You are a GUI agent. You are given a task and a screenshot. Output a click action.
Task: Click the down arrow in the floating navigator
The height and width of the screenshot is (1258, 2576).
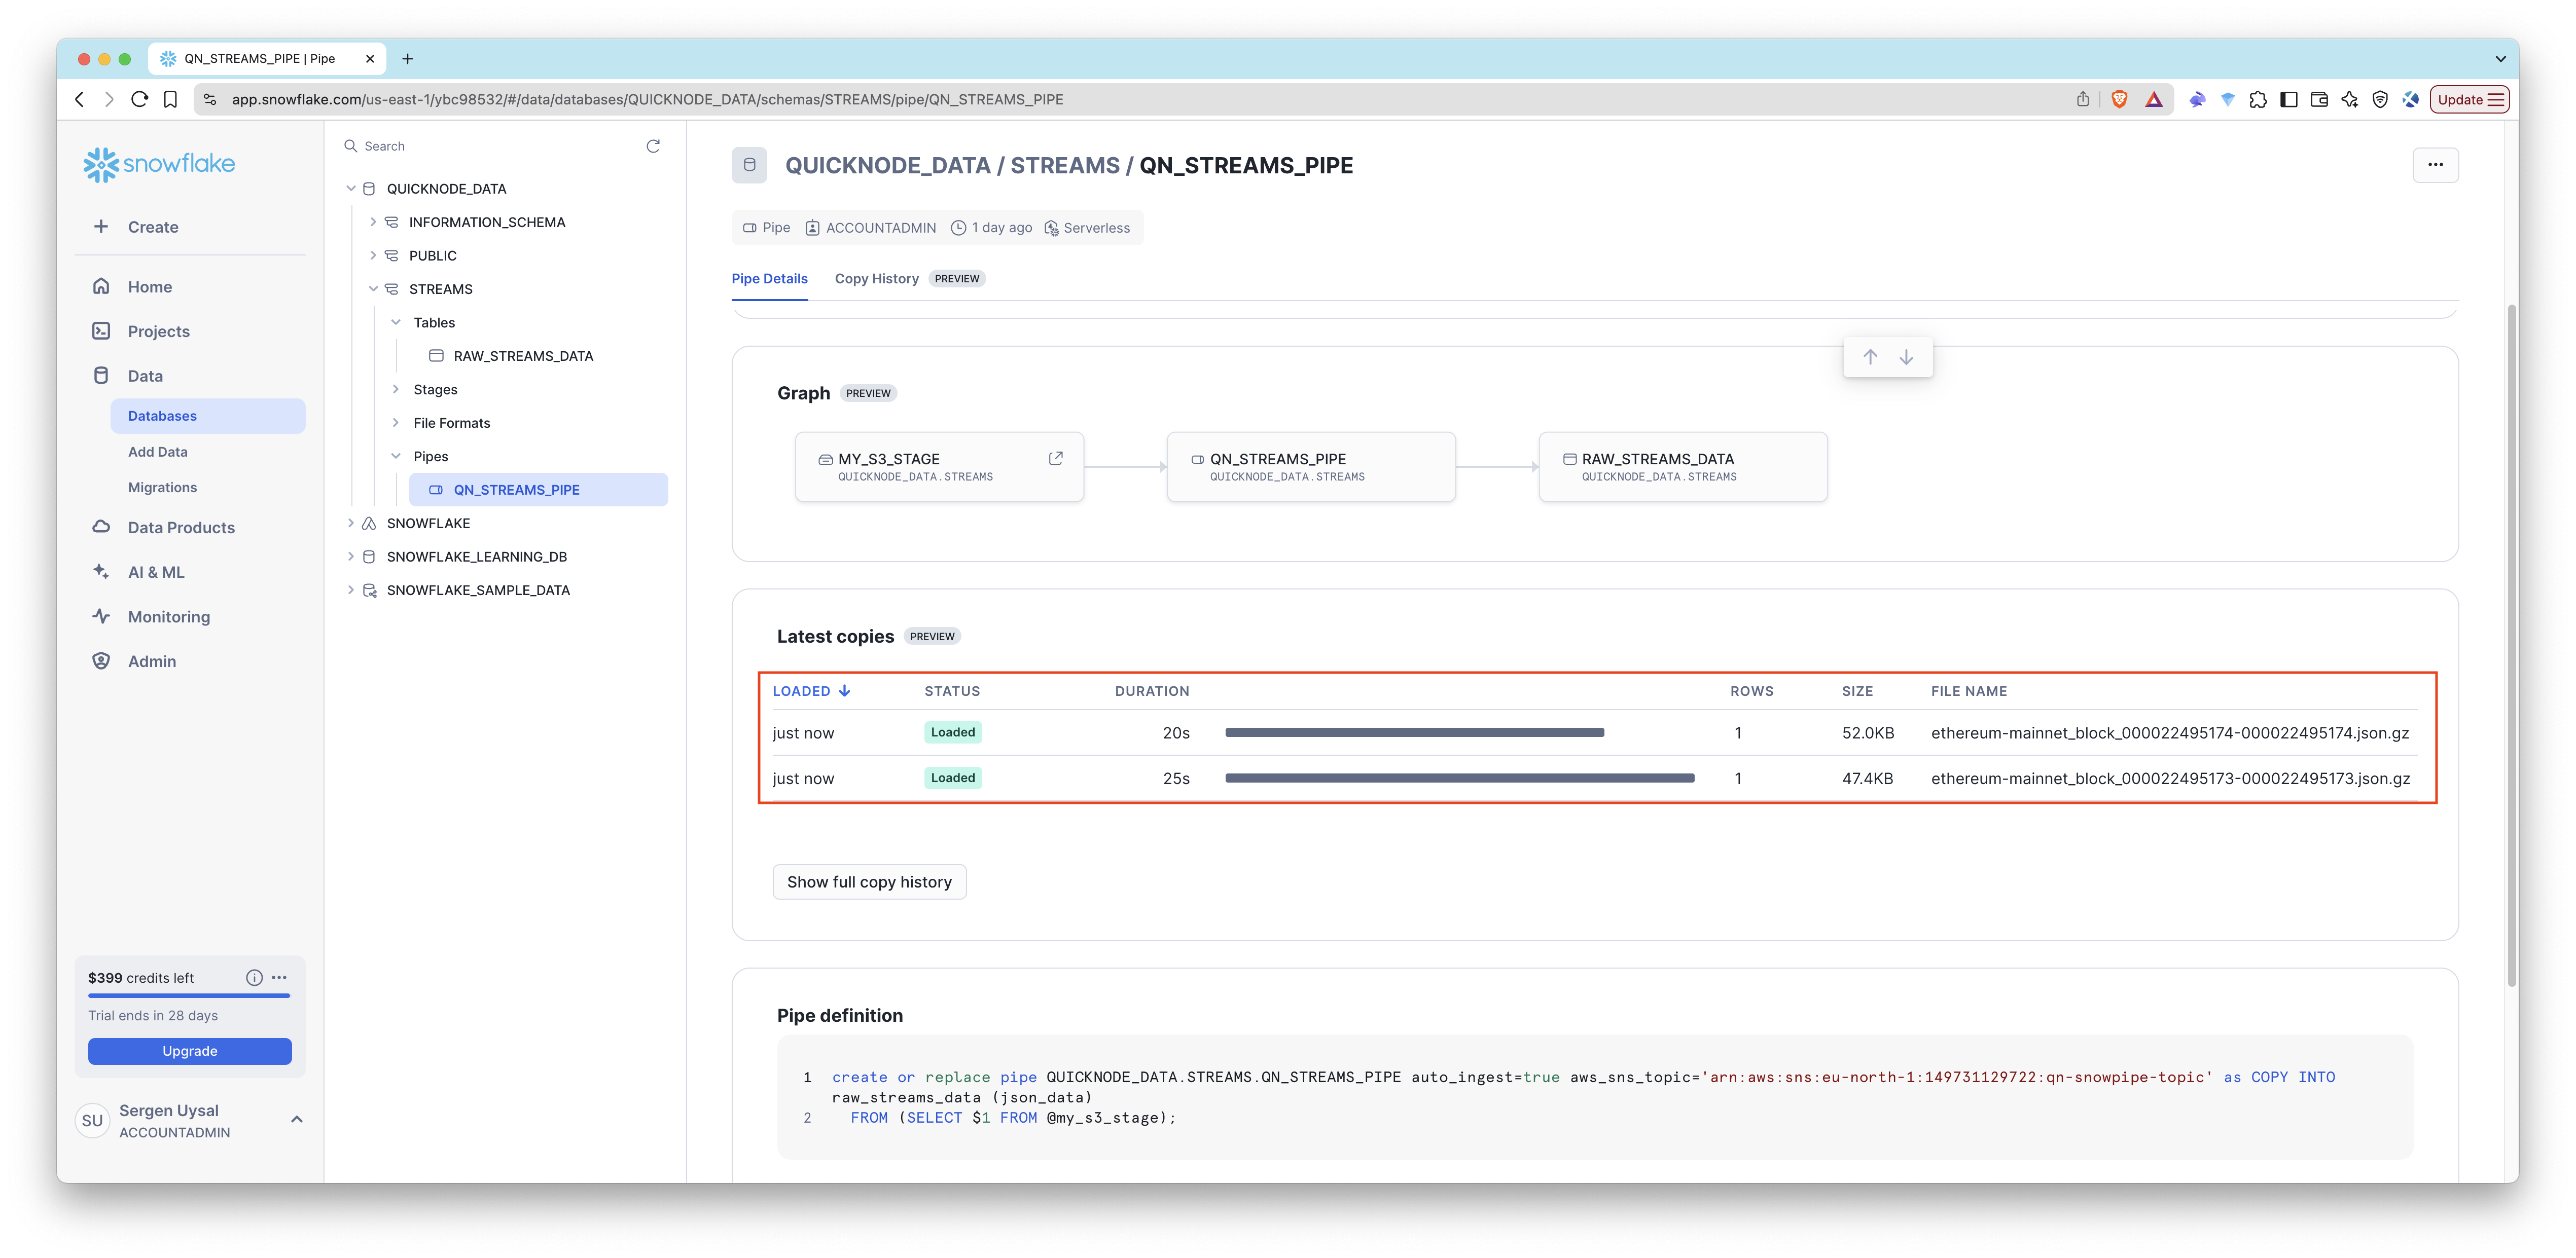pyautogui.click(x=1906, y=357)
